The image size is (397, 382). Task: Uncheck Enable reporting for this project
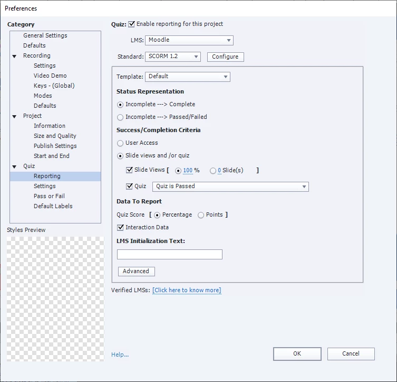click(132, 24)
